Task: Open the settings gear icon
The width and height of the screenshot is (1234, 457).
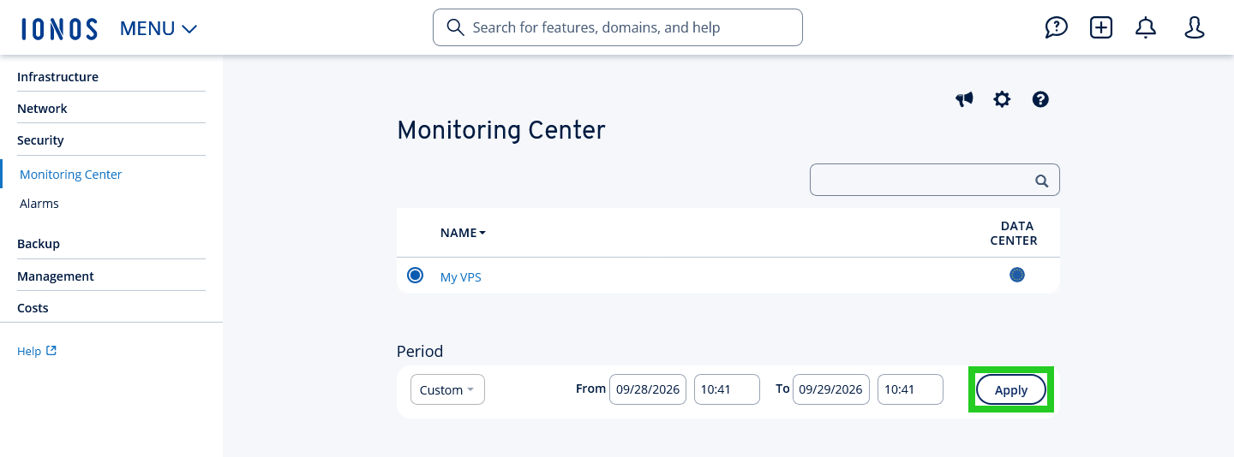Action: pos(1002,99)
